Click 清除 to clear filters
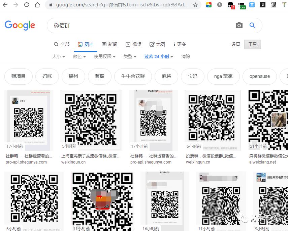This screenshot has width=288, height=231. click(186, 56)
